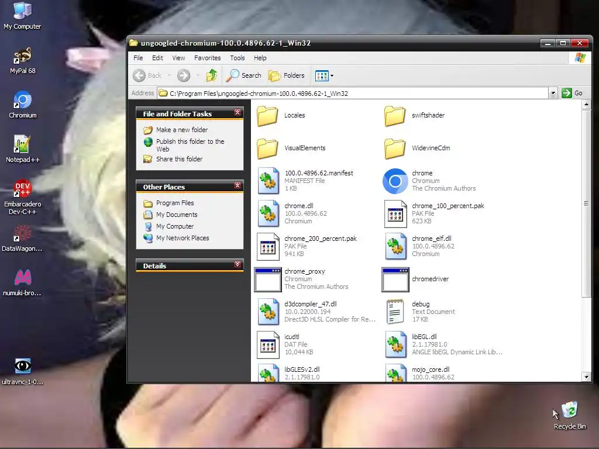Select the debug text document
This screenshot has width=599, height=449.
tap(420, 312)
